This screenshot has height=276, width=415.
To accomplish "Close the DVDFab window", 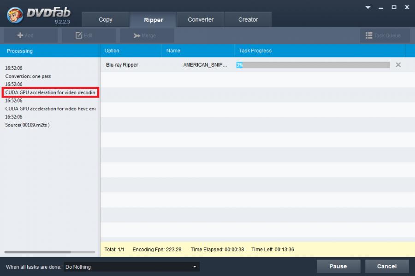I will (407, 7).
